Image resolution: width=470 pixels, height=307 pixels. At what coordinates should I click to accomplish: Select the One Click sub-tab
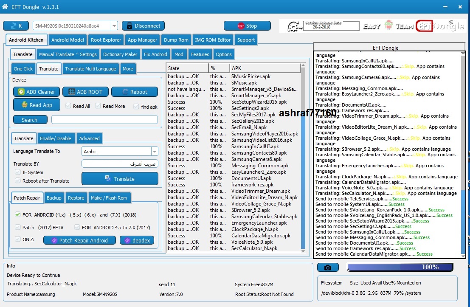tap(23, 69)
